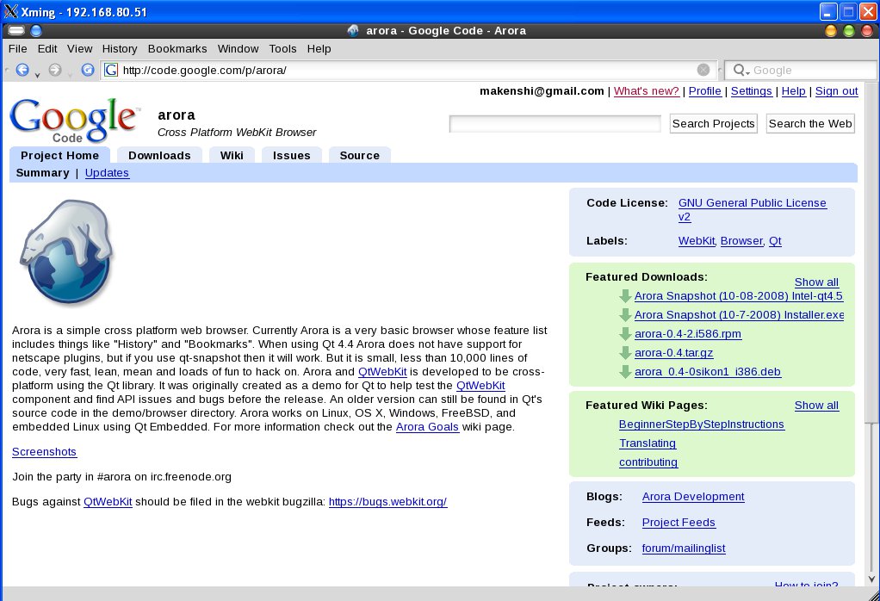The height and width of the screenshot is (601, 880).
Task: Open the Bookmarks menu
Action: [177, 49]
